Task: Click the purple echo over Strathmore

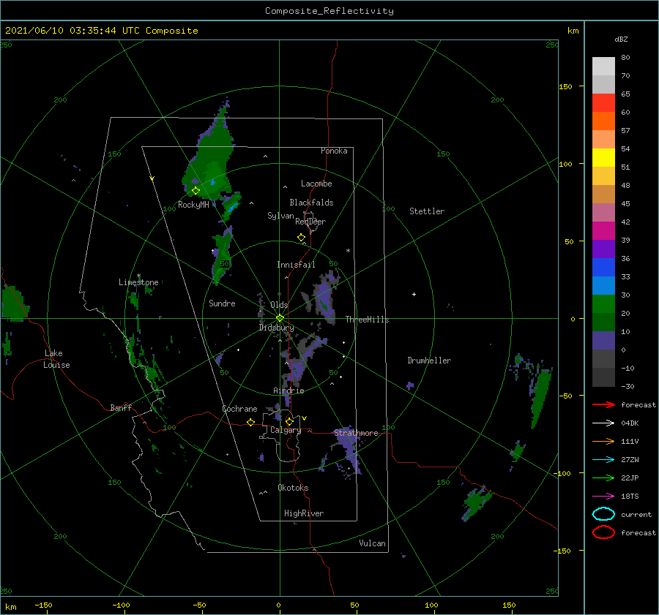Action: pos(349,451)
